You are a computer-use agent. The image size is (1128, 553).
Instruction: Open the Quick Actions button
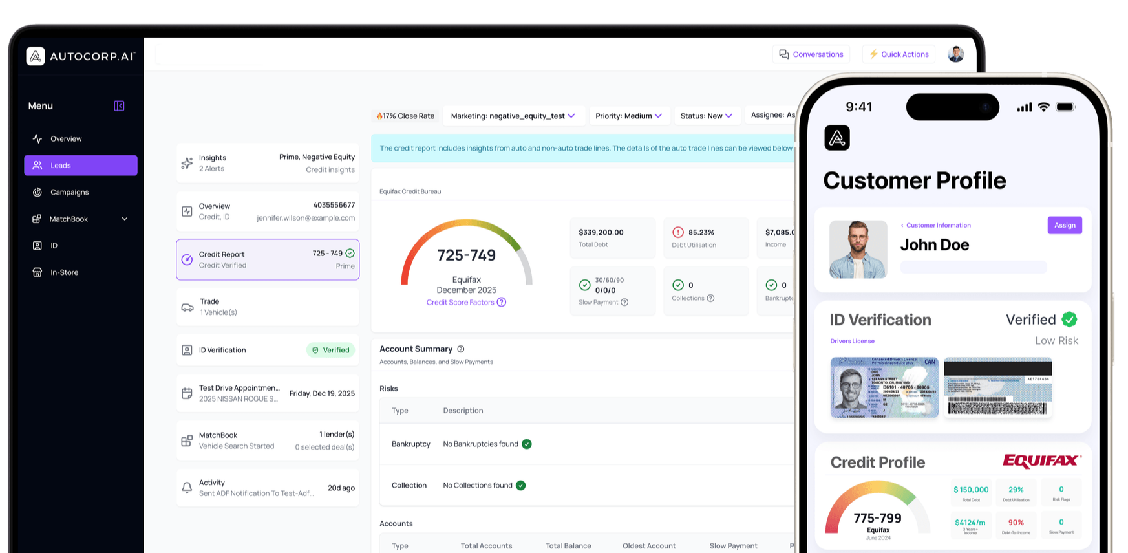tap(899, 54)
